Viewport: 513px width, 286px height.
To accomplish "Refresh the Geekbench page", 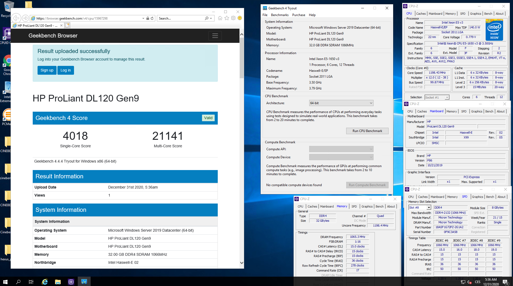I will coord(152,18).
